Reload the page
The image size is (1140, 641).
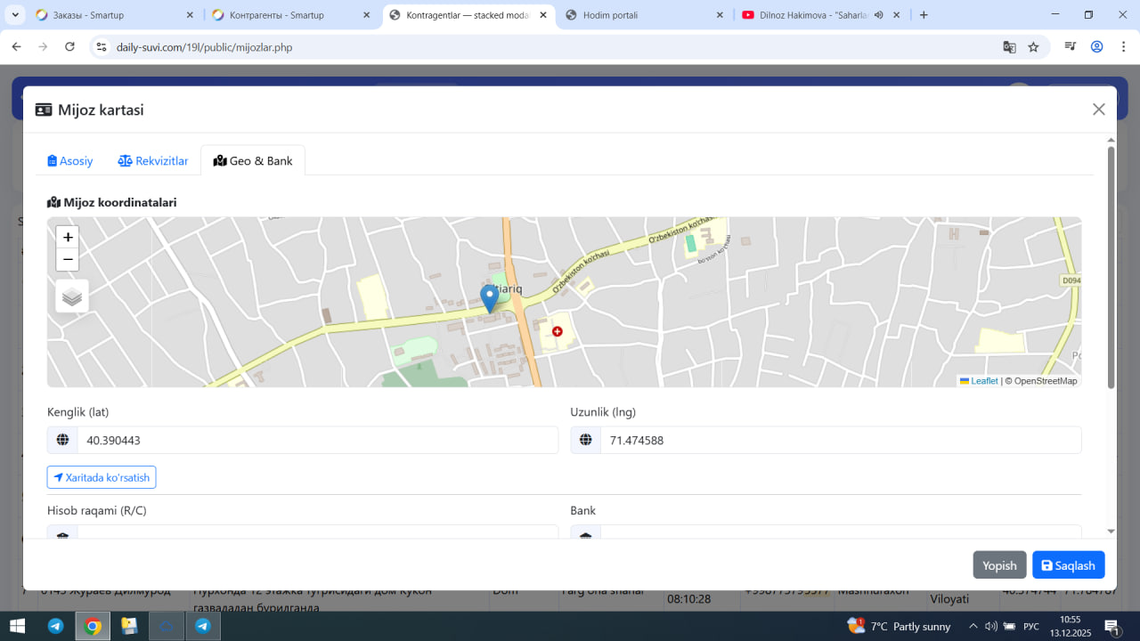point(69,47)
